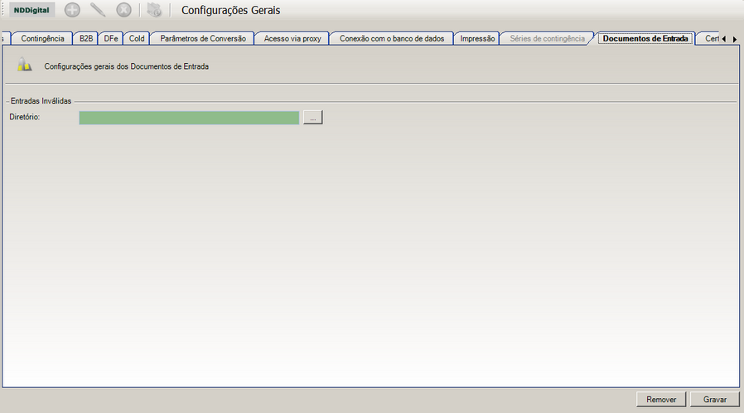The image size is (744, 413).
Task: Save settings with the Gravar button
Action: (x=714, y=399)
